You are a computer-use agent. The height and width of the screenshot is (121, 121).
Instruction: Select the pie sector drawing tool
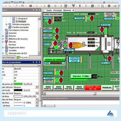pyautogui.click(x=44, y=6)
